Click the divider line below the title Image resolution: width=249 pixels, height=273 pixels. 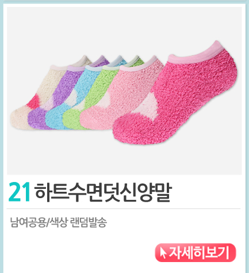click(124, 208)
